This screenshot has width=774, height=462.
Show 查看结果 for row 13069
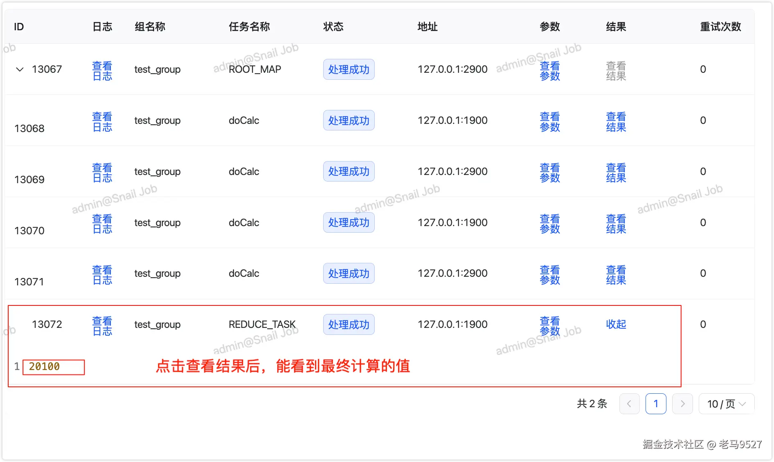[616, 173]
